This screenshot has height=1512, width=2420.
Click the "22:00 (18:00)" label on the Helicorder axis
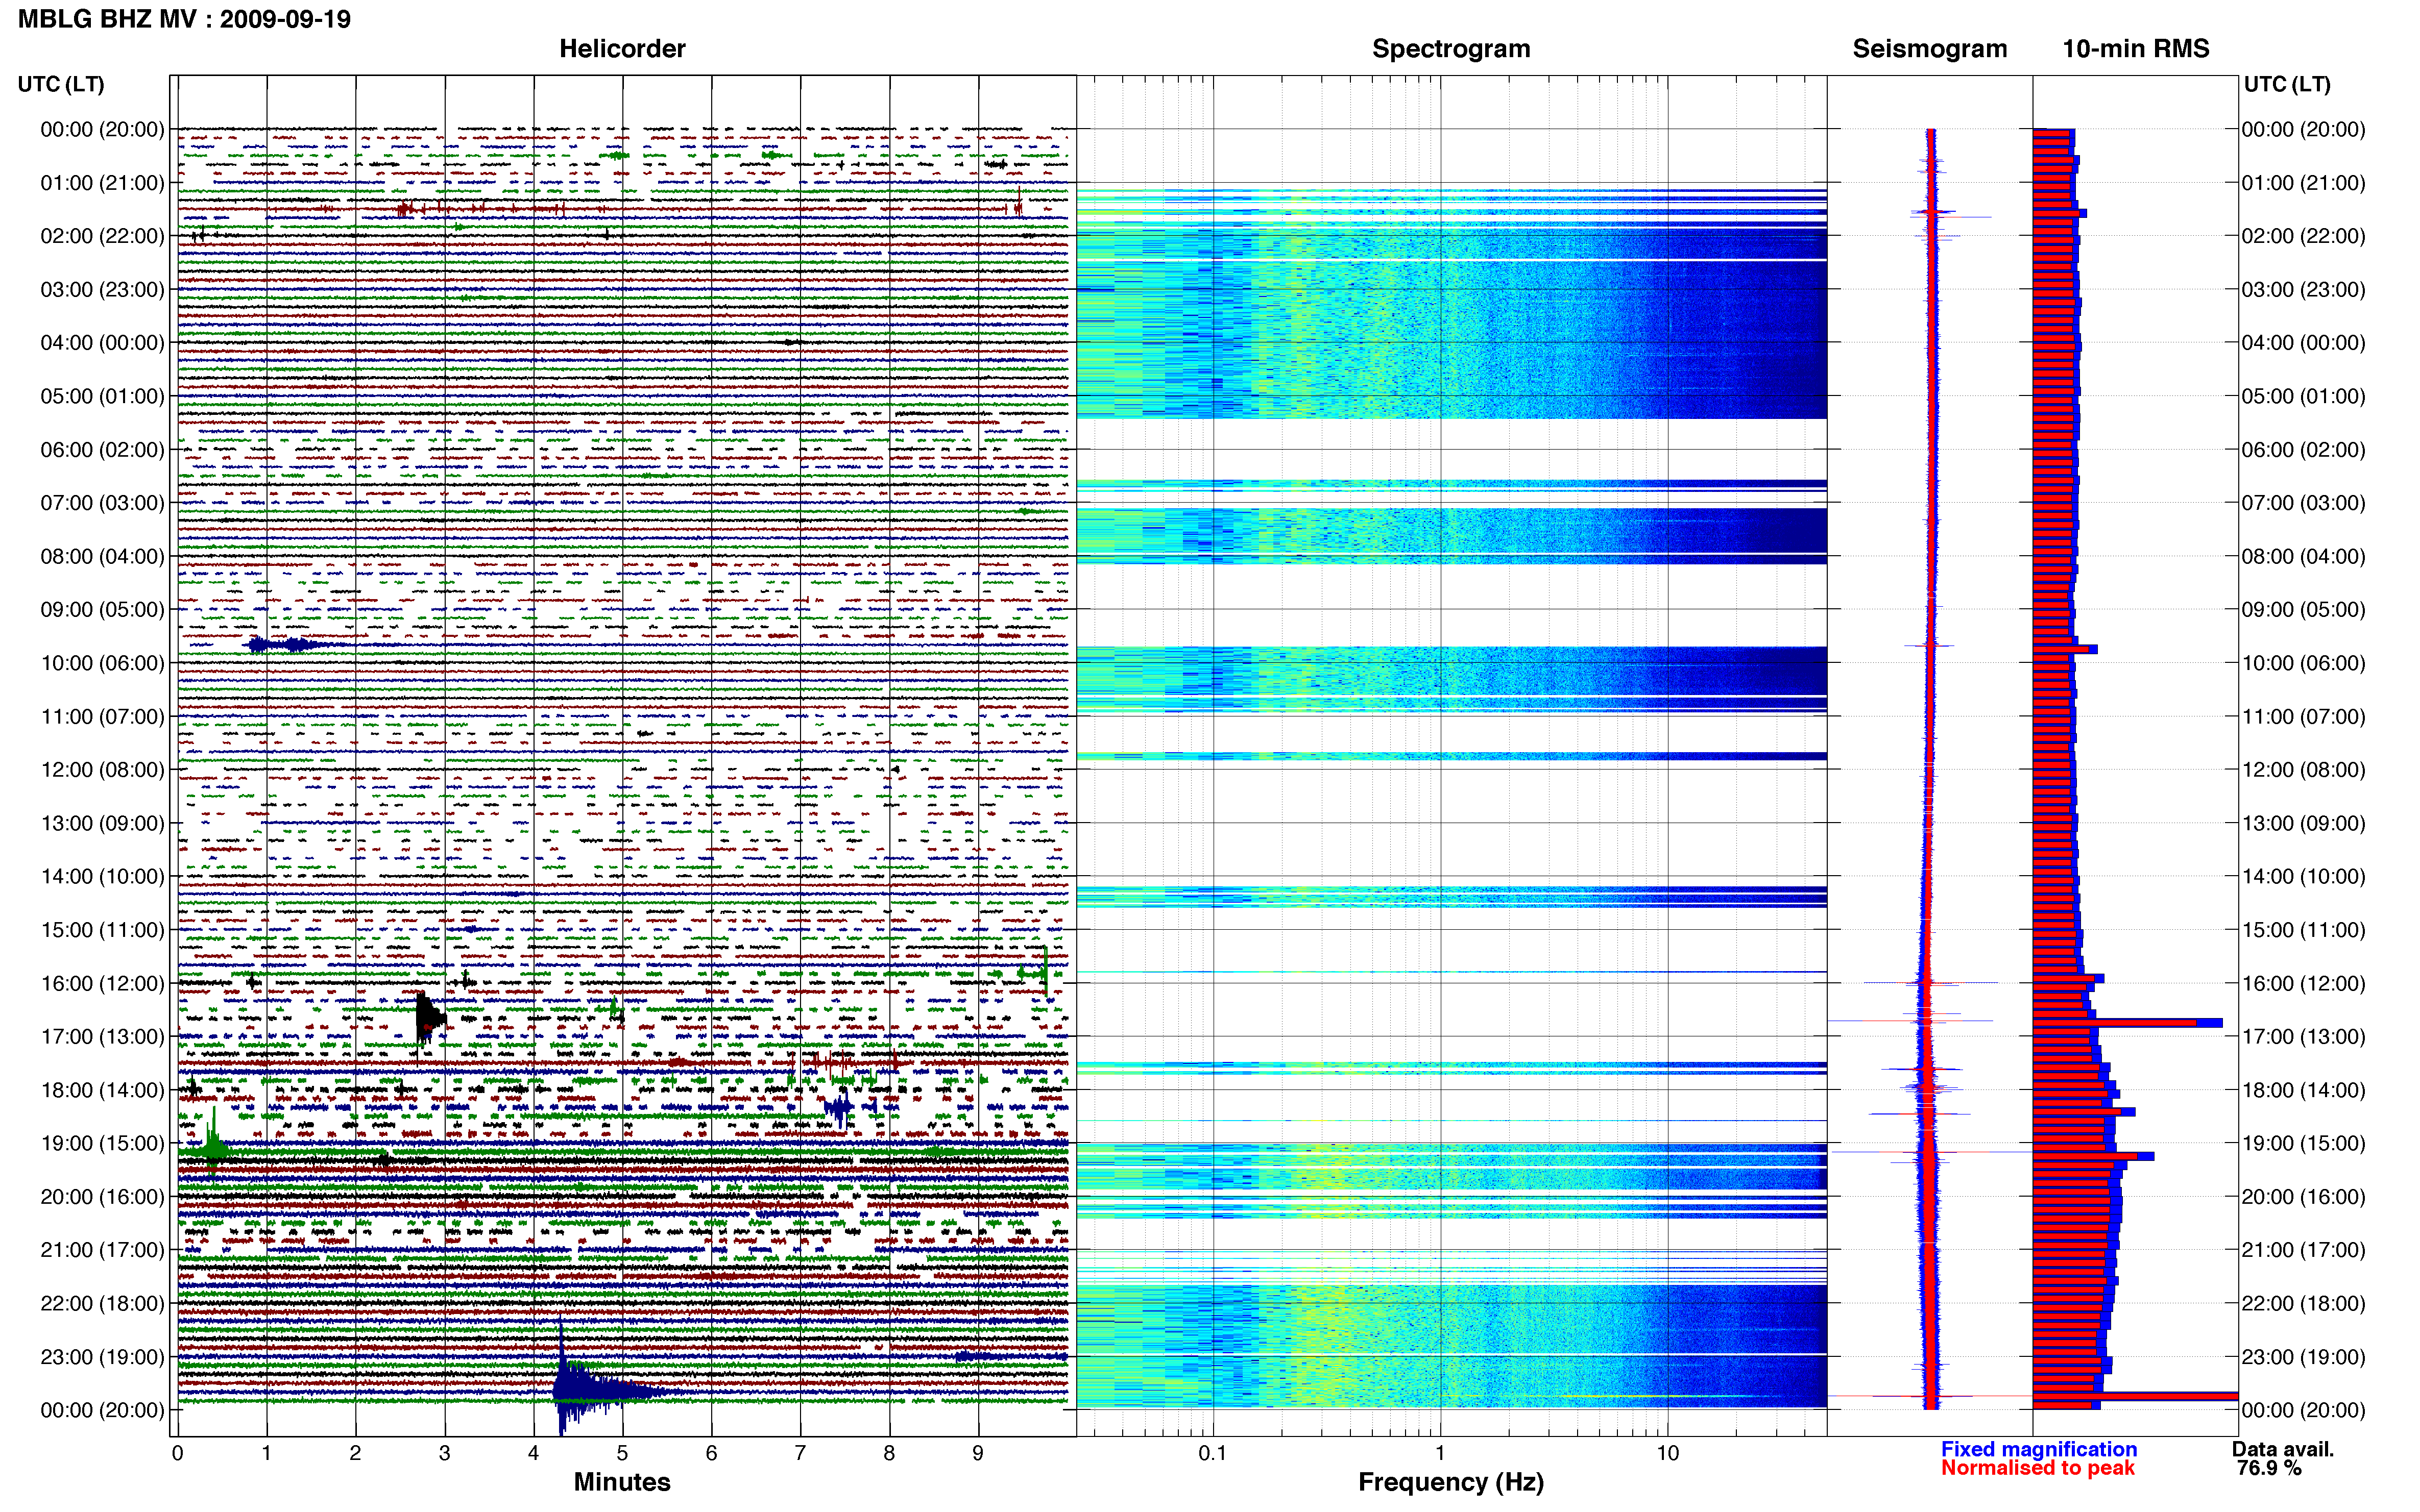pyautogui.click(x=102, y=1303)
